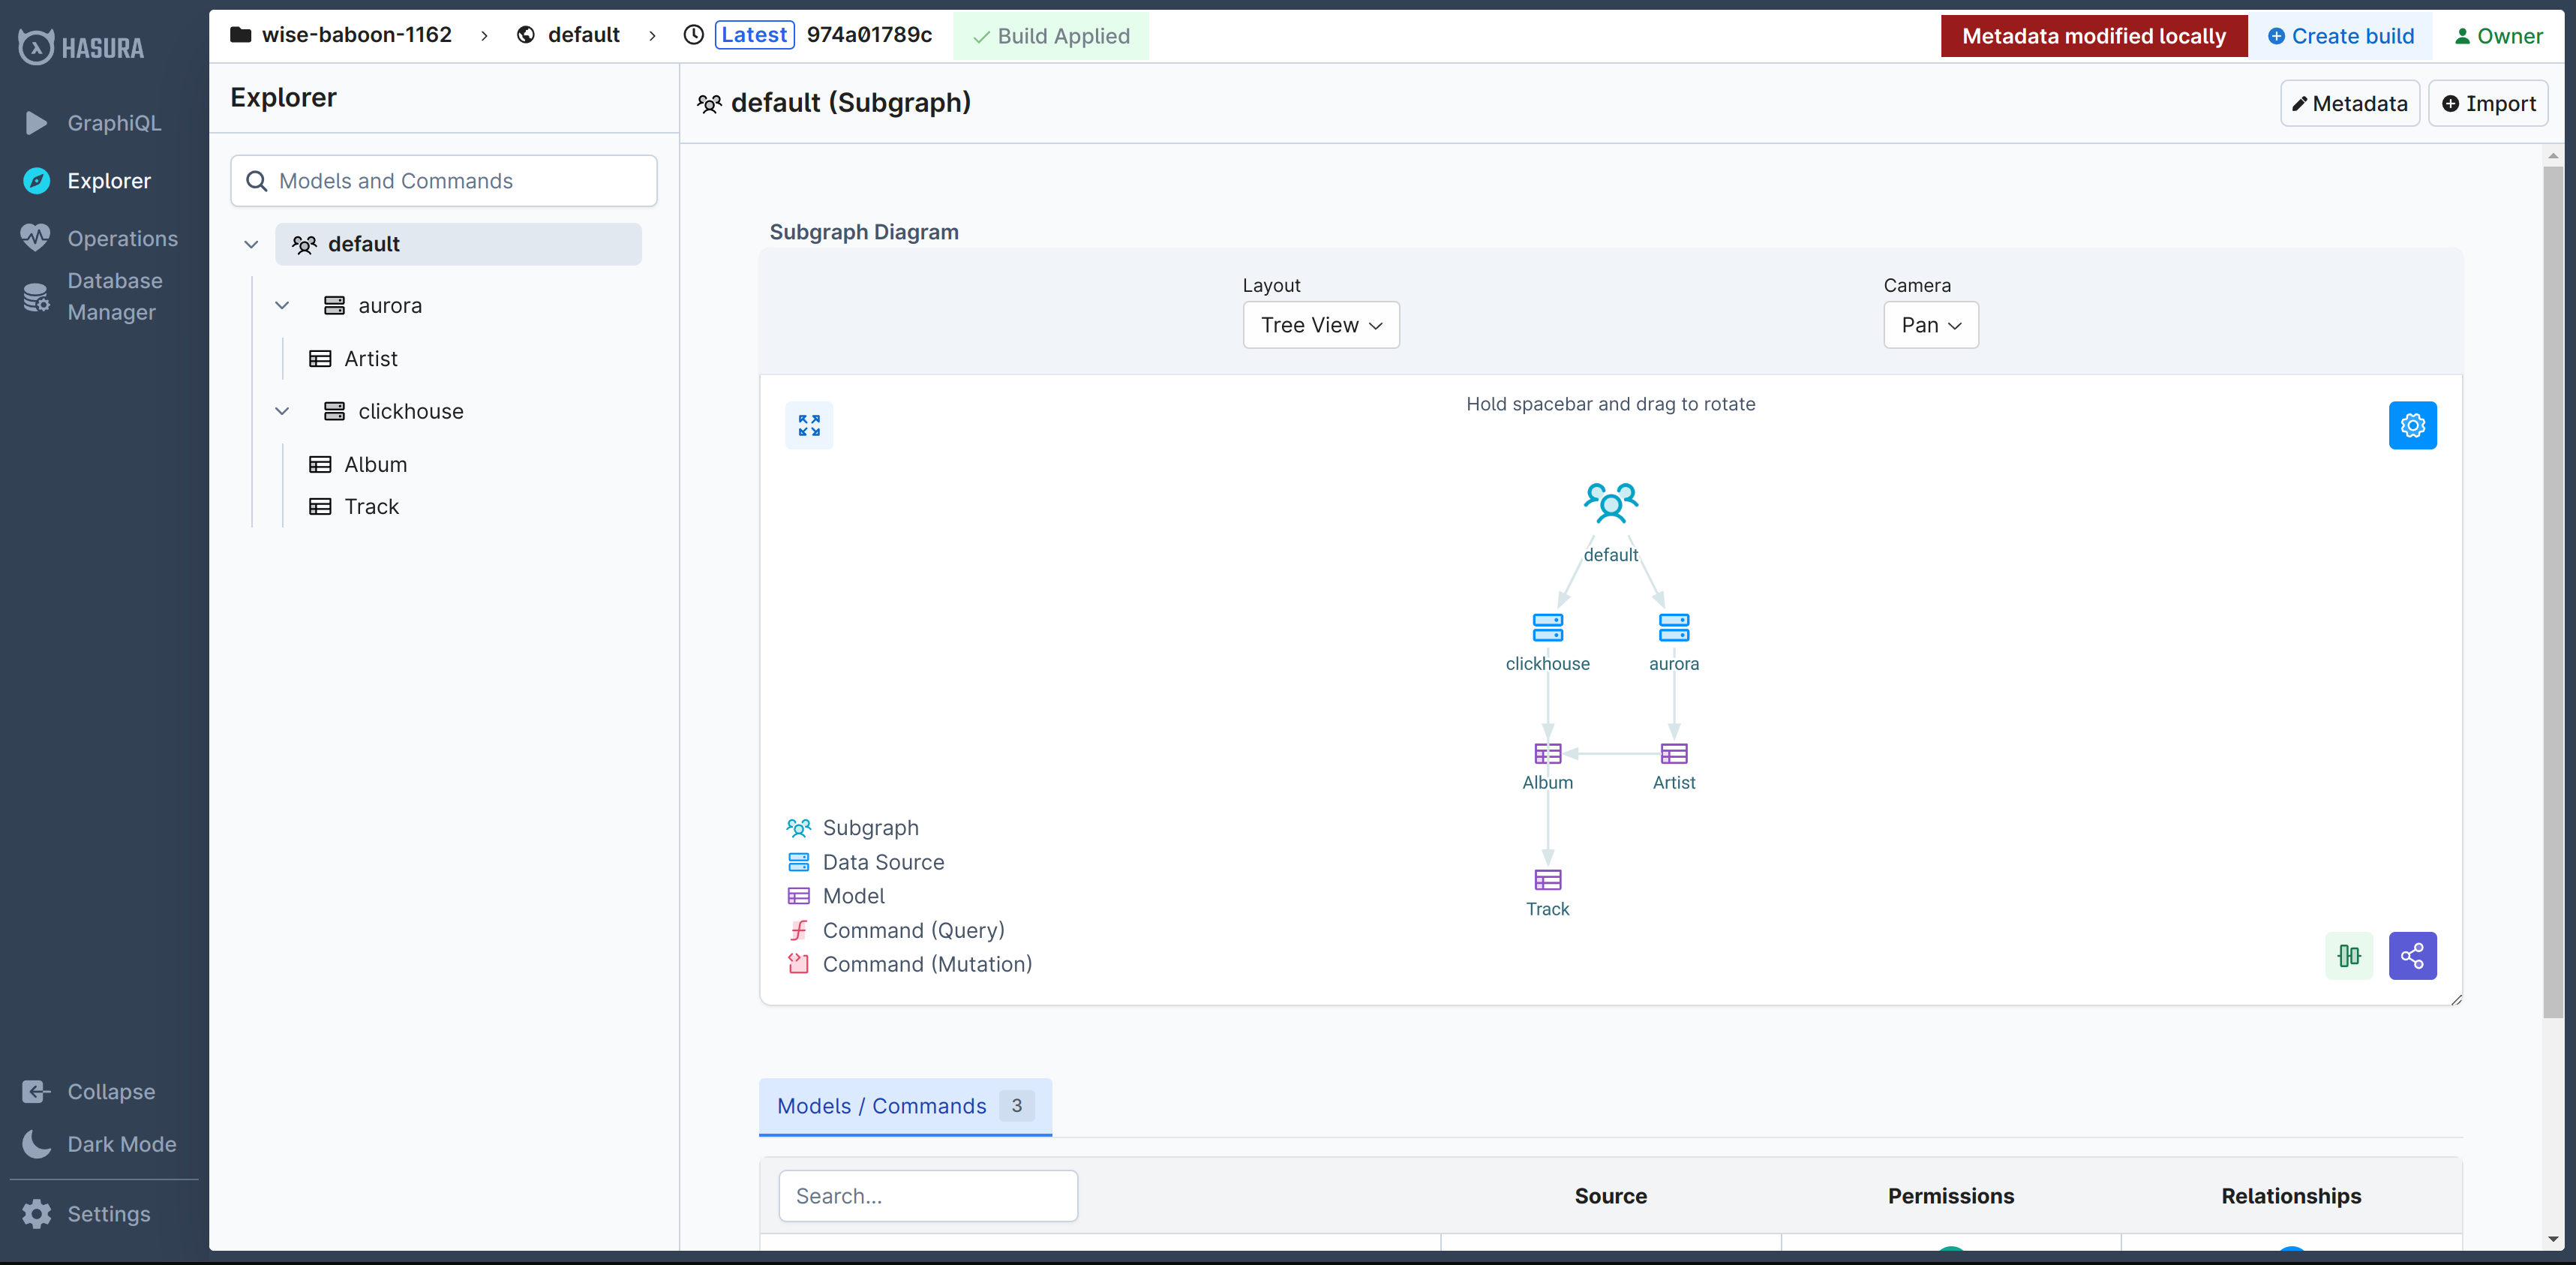Click the Relationships column header
Image resolution: width=2576 pixels, height=1265 pixels.
pyautogui.click(x=2290, y=1195)
